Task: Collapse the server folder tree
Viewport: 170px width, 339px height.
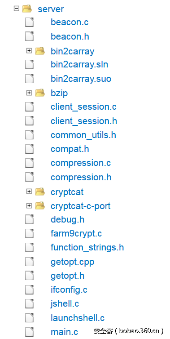Action: point(17,9)
